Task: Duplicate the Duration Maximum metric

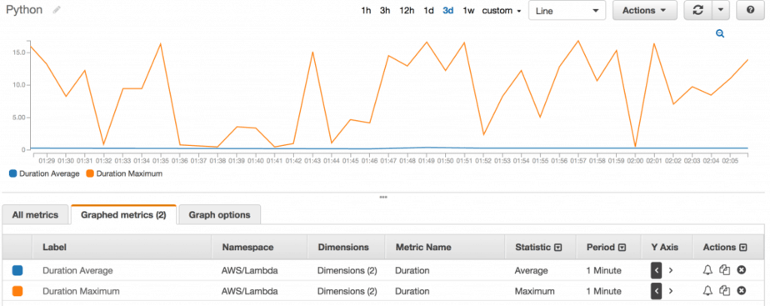Action: click(725, 291)
